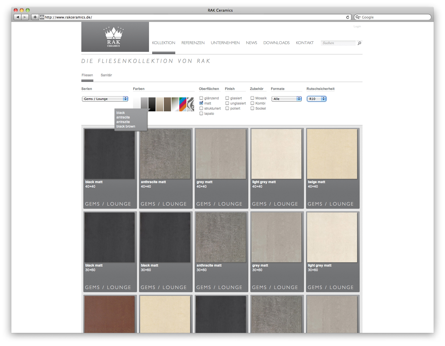445x346 pixels.
Task: Select NEWS in the top navigation
Action: (x=251, y=43)
